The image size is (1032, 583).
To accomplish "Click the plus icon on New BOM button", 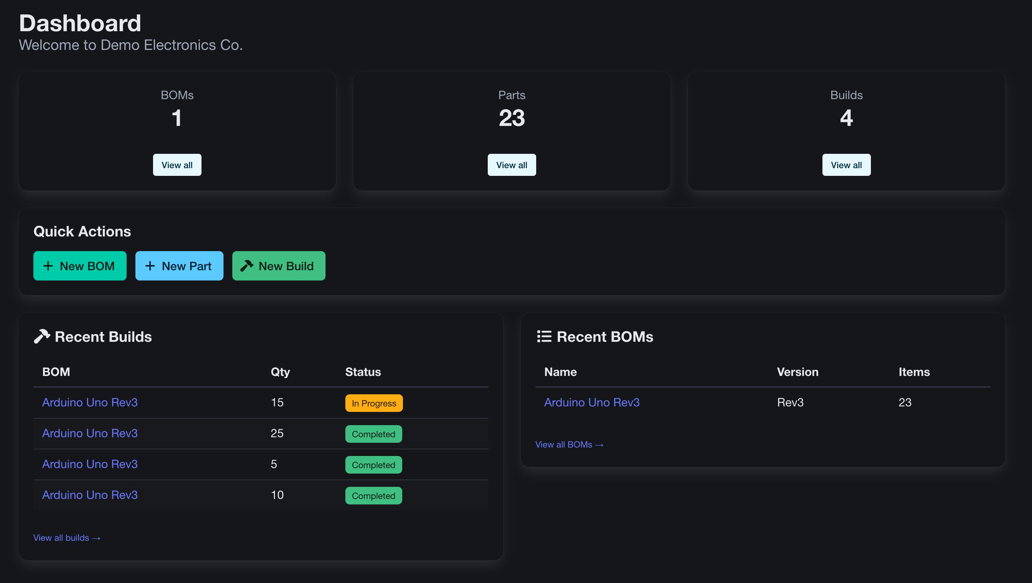I will click(x=48, y=266).
